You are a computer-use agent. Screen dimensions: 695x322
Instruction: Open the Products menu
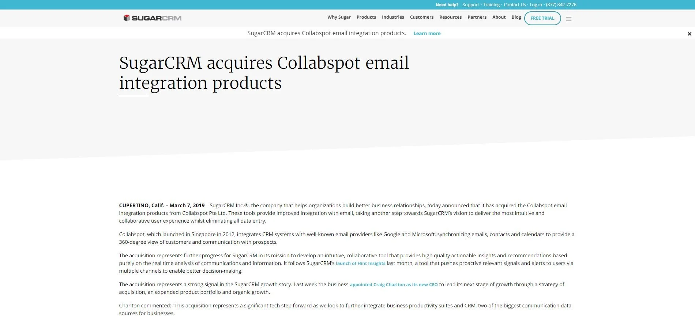tap(366, 17)
